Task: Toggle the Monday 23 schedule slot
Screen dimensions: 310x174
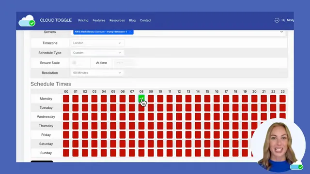Action: pos(282,99)
